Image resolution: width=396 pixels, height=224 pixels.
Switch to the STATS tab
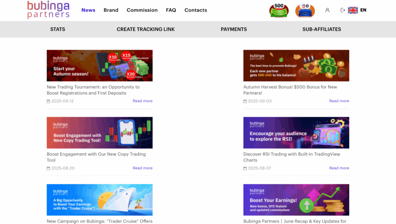58,29
